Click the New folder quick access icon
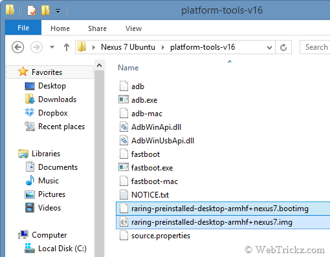Viewport: 330px width, 257px height. 45,10
